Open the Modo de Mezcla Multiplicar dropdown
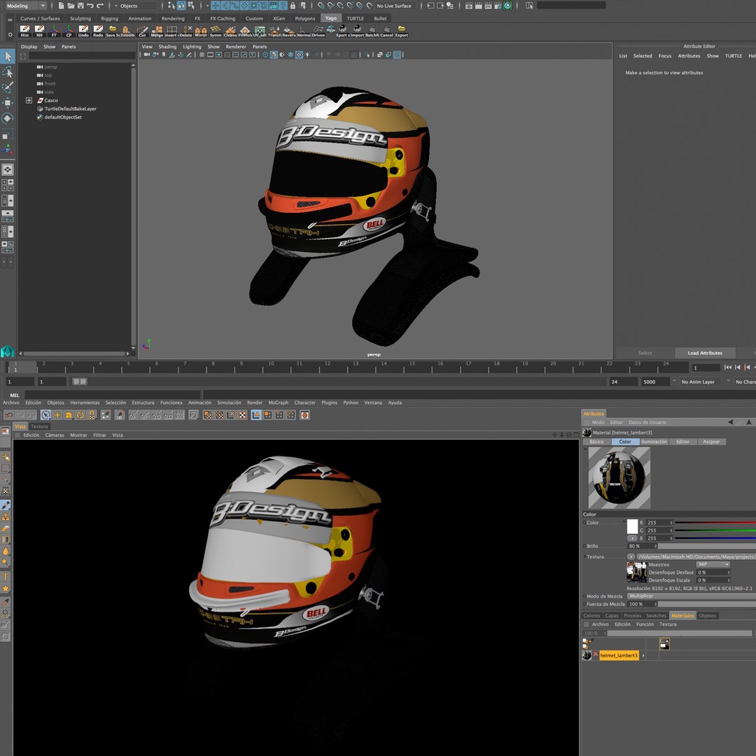Viewport: 756px width, 756px height. click(692, 596)
